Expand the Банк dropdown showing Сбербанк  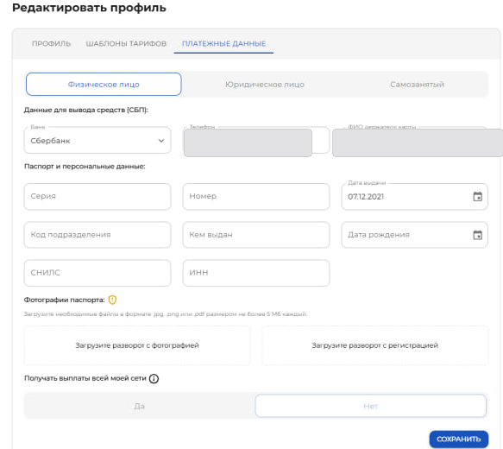point(97,140)
